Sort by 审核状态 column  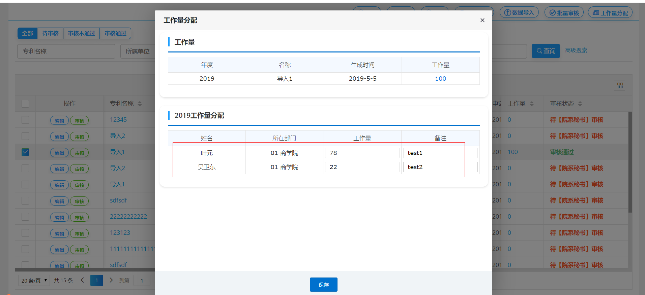[x=580, y=104]
